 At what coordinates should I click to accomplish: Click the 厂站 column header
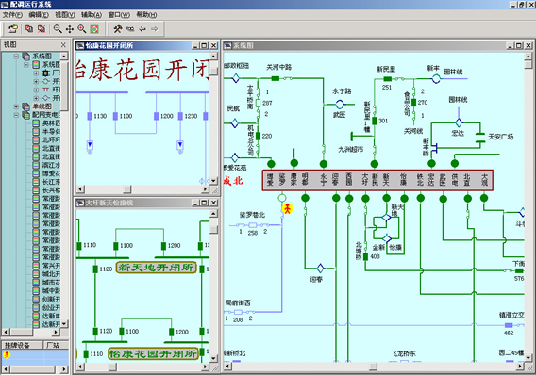[56, 345]
